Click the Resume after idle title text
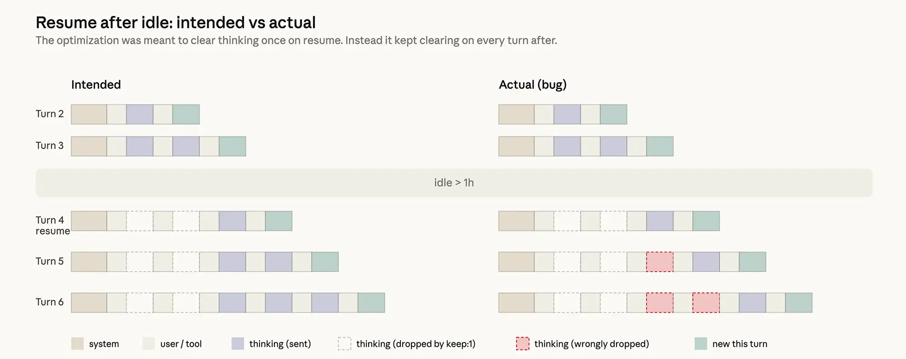The width and height of the screenshot is (906, 359). point(176,23)
